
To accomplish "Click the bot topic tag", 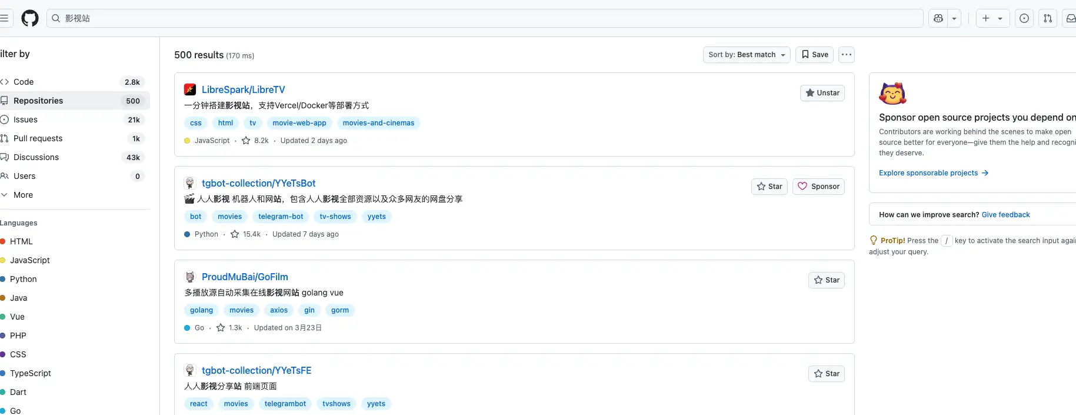I will (196, 217).
